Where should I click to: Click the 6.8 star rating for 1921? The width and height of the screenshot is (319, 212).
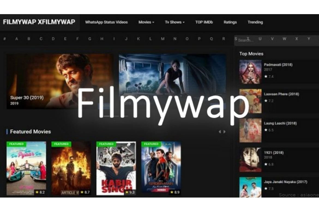pos(269,164)
